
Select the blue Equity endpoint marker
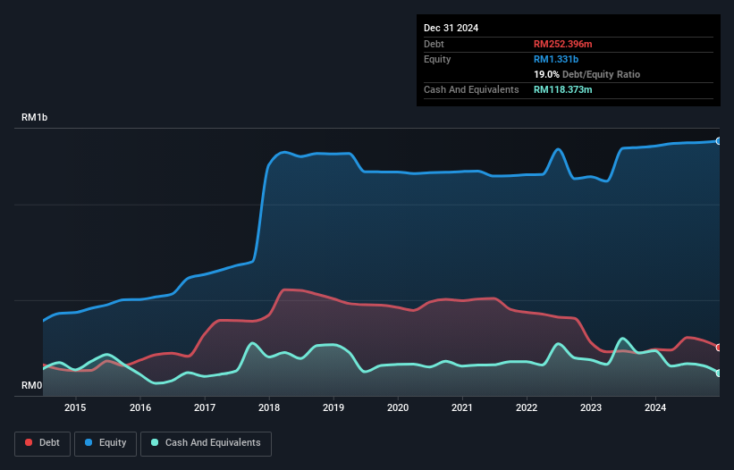tap(719, 141)
